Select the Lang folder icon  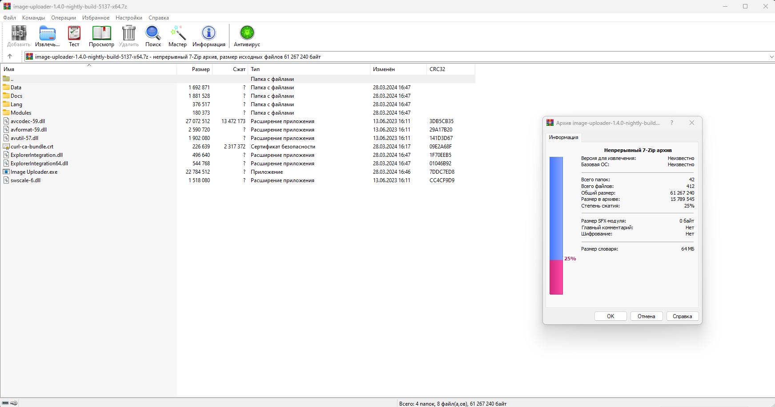(x=6, y=104)
